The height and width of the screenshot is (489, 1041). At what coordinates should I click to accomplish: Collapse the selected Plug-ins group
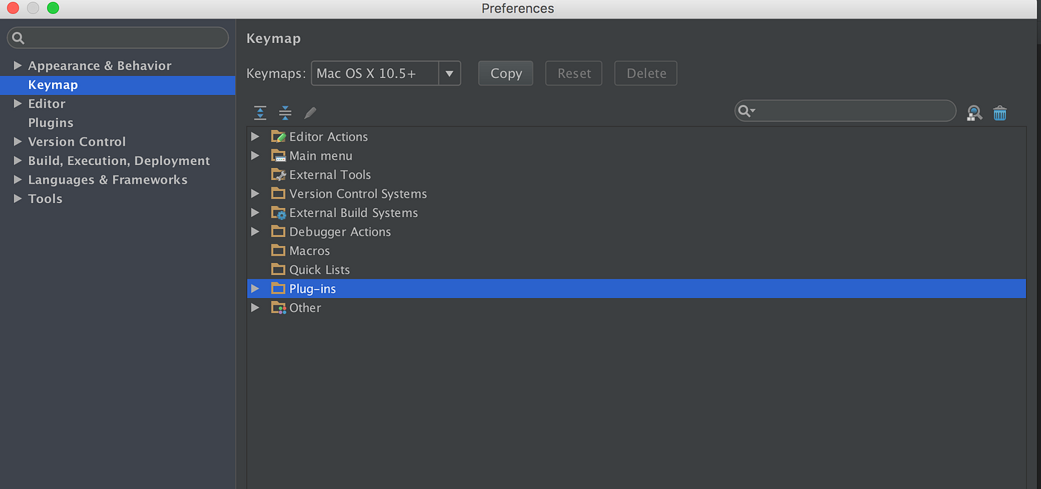[255, 288]
